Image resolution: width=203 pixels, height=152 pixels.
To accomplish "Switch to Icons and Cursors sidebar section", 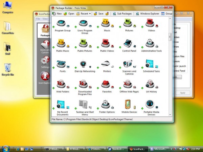I will tap(45, 46).
